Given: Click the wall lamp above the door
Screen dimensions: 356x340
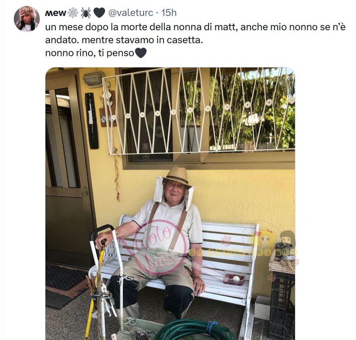Looking at the screenshot, I should pyautogui.click(x=93, y=79).
